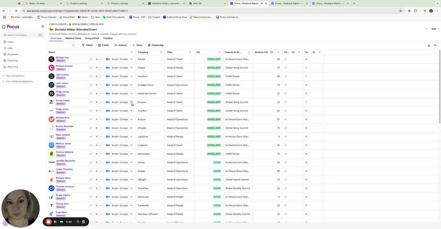Open the Fields selector
441x229 pixels.
coord(103,45)
